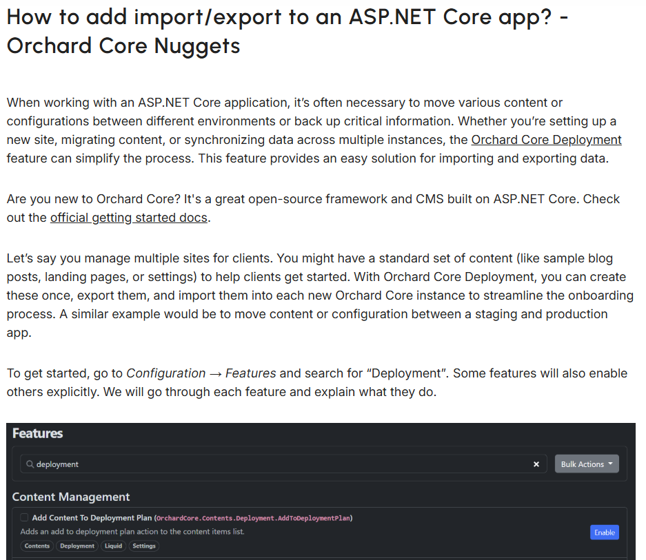Click the OrchardCore.Contents.Deployment.AddToDeploymentPlan identifier

tap(254, 518)
